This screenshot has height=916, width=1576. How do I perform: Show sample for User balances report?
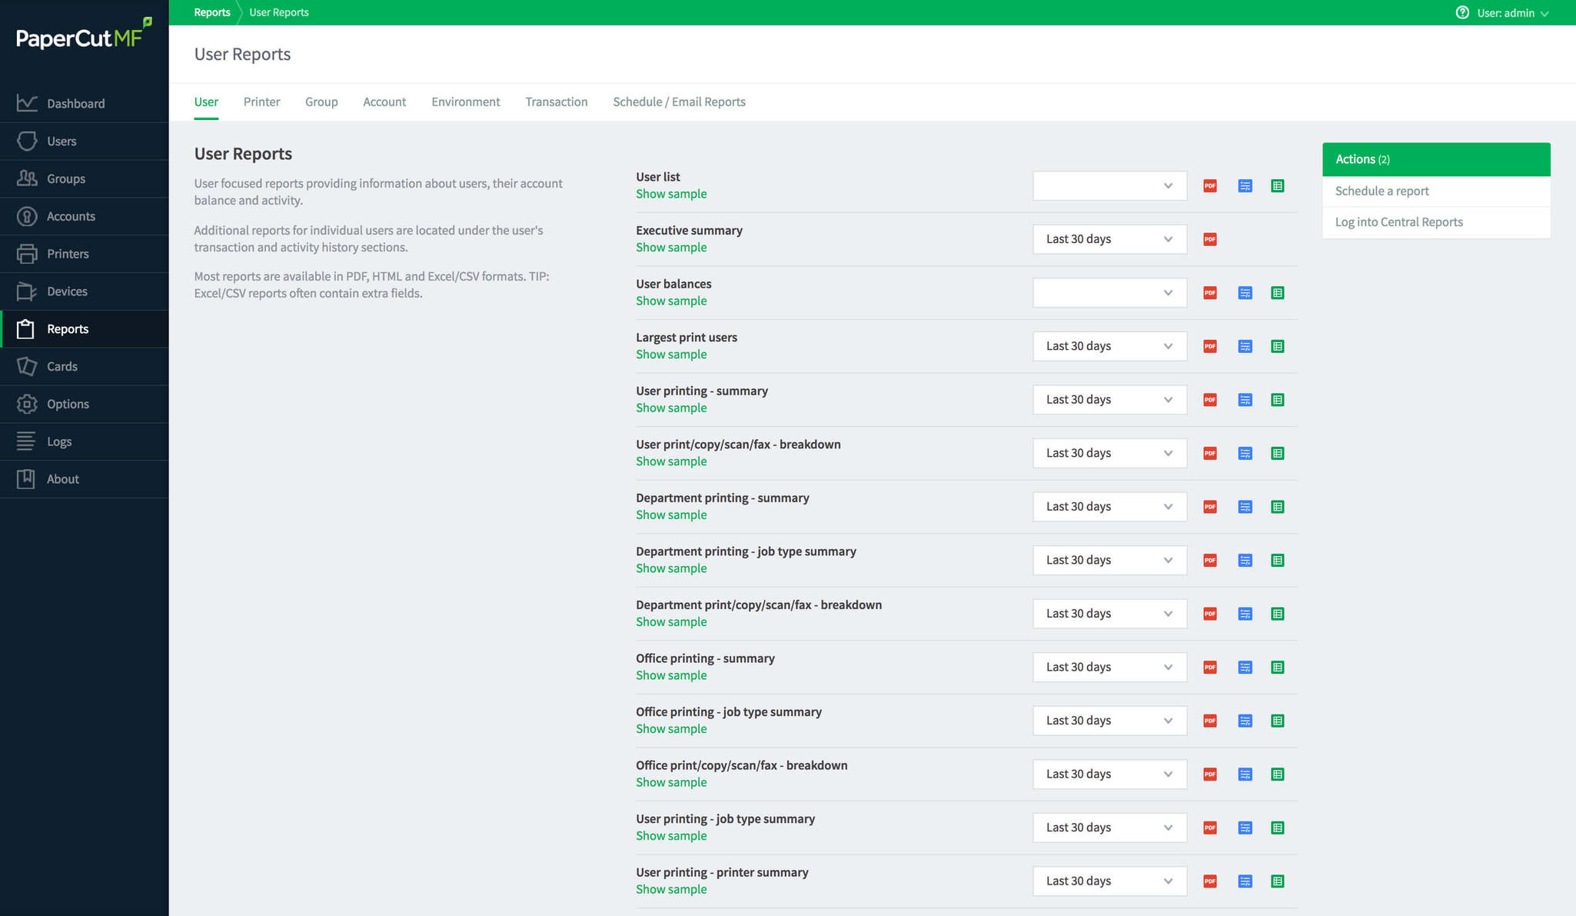[670, 301]
